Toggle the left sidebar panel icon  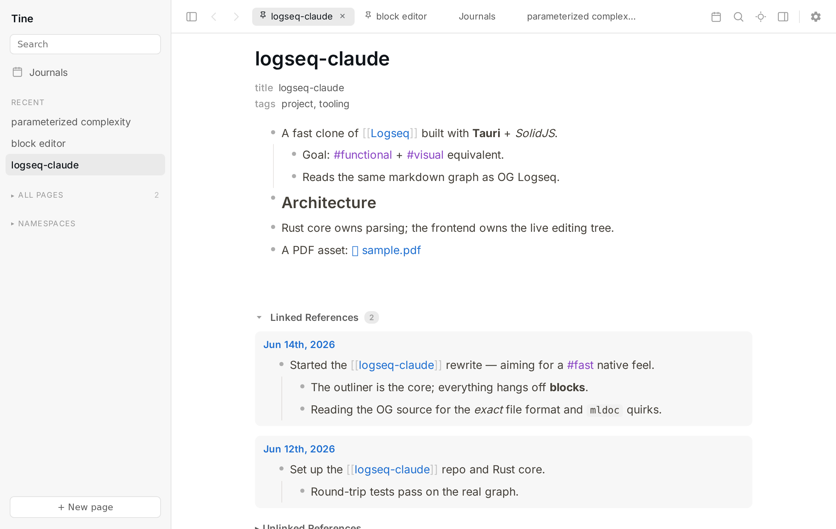192,17
